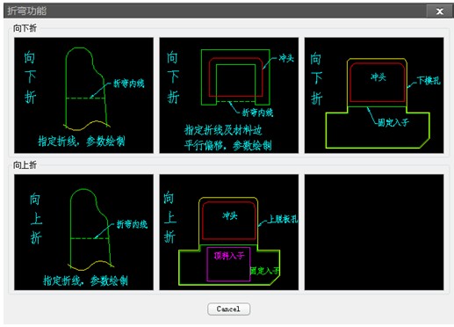Click the Cancel button
Viewport: 454px width, 327px height.
[x=228, y=309]
